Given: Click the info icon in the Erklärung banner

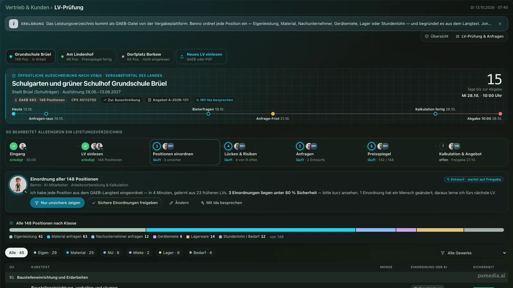Looking at the screenshot, I should 13,24.
